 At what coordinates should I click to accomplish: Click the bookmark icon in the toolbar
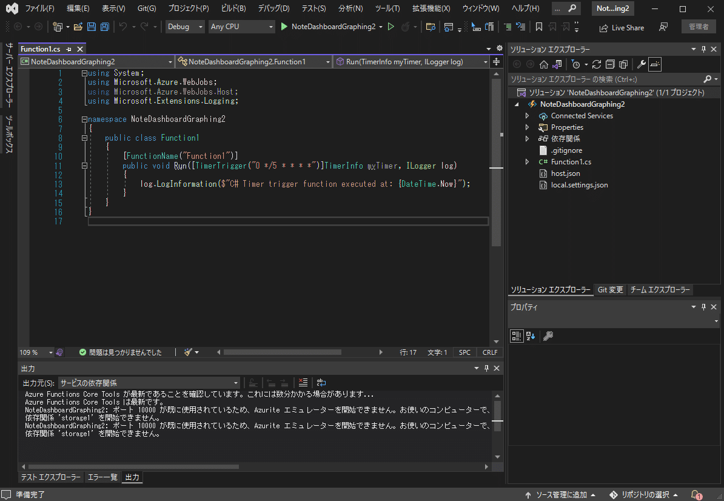539,27
